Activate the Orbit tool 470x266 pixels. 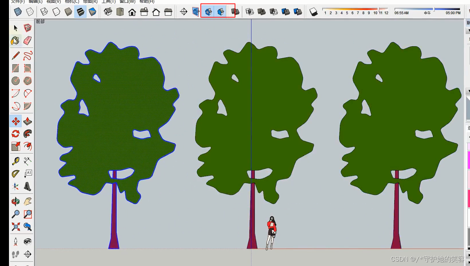tap(16, 201)
